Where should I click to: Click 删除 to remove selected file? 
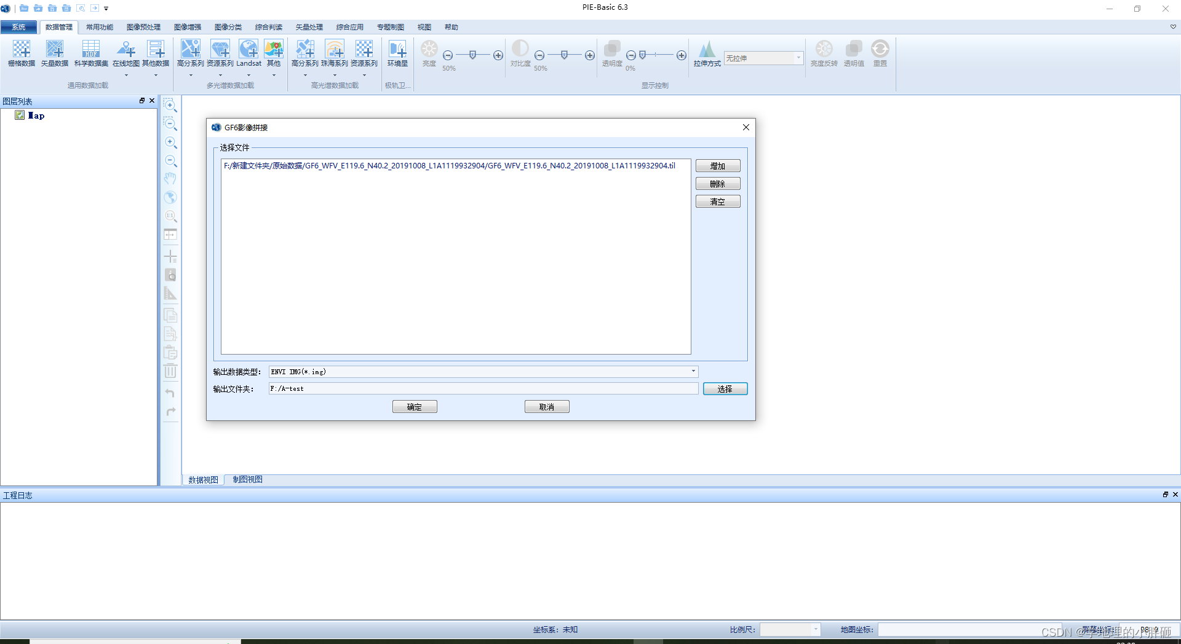coord(718,184)
